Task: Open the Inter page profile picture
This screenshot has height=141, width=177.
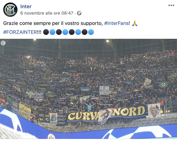Action: (10, 10)
